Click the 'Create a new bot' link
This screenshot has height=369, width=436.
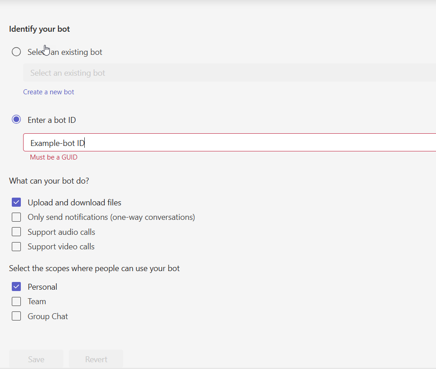click(x=48, y=92)
